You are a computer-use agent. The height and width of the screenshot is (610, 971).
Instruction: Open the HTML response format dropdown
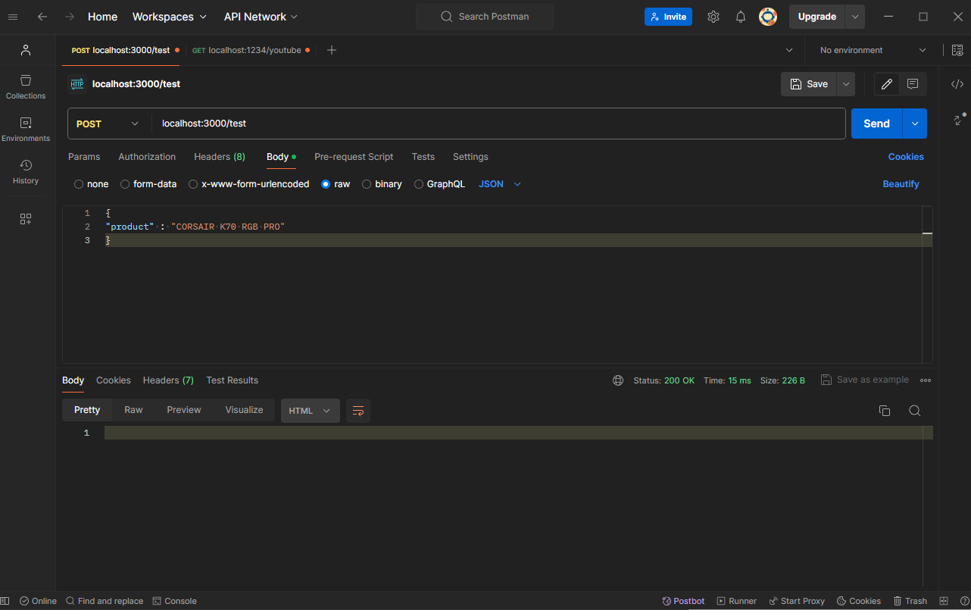click(311, 411)
